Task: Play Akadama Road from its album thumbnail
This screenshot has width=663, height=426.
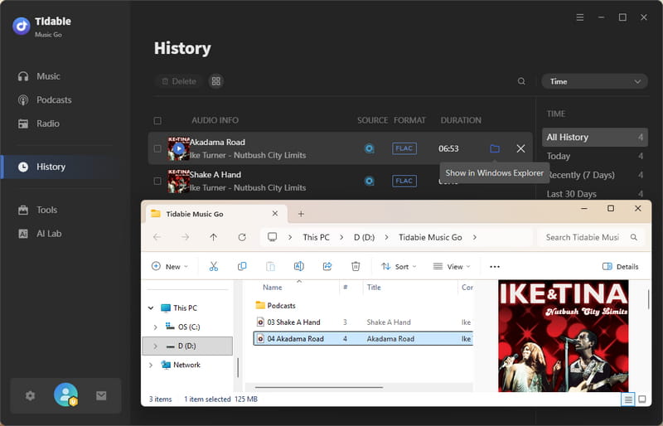Action: coord(178,148)
